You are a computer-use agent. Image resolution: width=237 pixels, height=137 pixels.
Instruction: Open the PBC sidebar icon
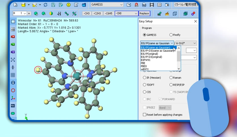[x=13, y=106]
